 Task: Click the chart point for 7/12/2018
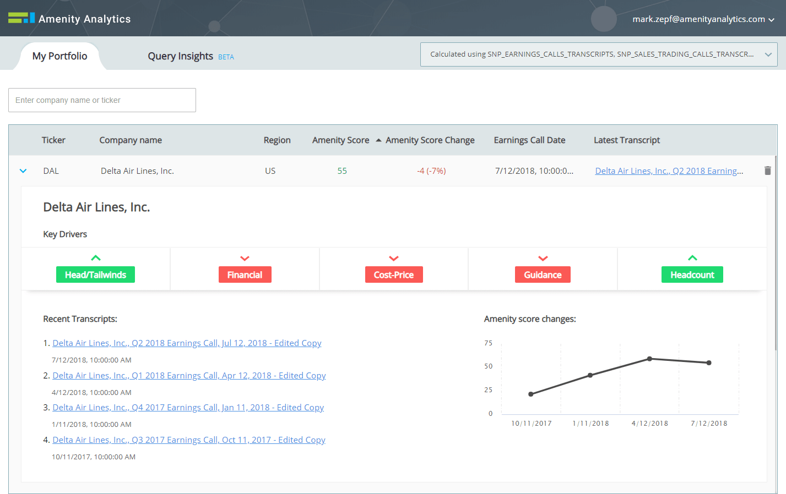tap(709, 363)
